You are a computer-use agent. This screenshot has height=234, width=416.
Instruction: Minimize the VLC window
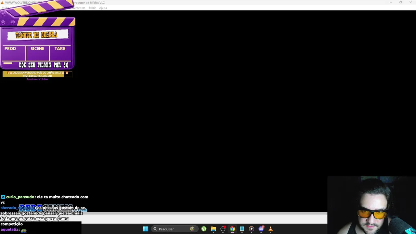391,3
